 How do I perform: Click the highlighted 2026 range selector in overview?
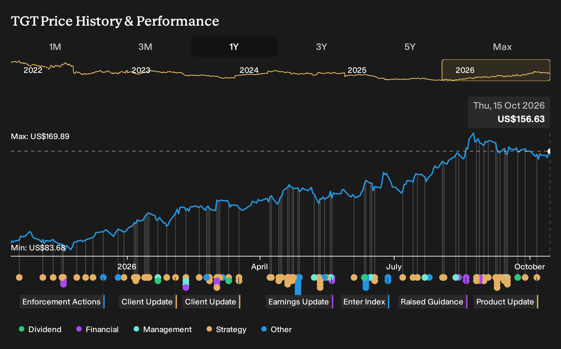click(x=496, y=70)
